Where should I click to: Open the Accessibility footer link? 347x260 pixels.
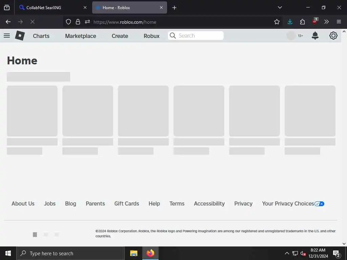click(x=209, y=203)
